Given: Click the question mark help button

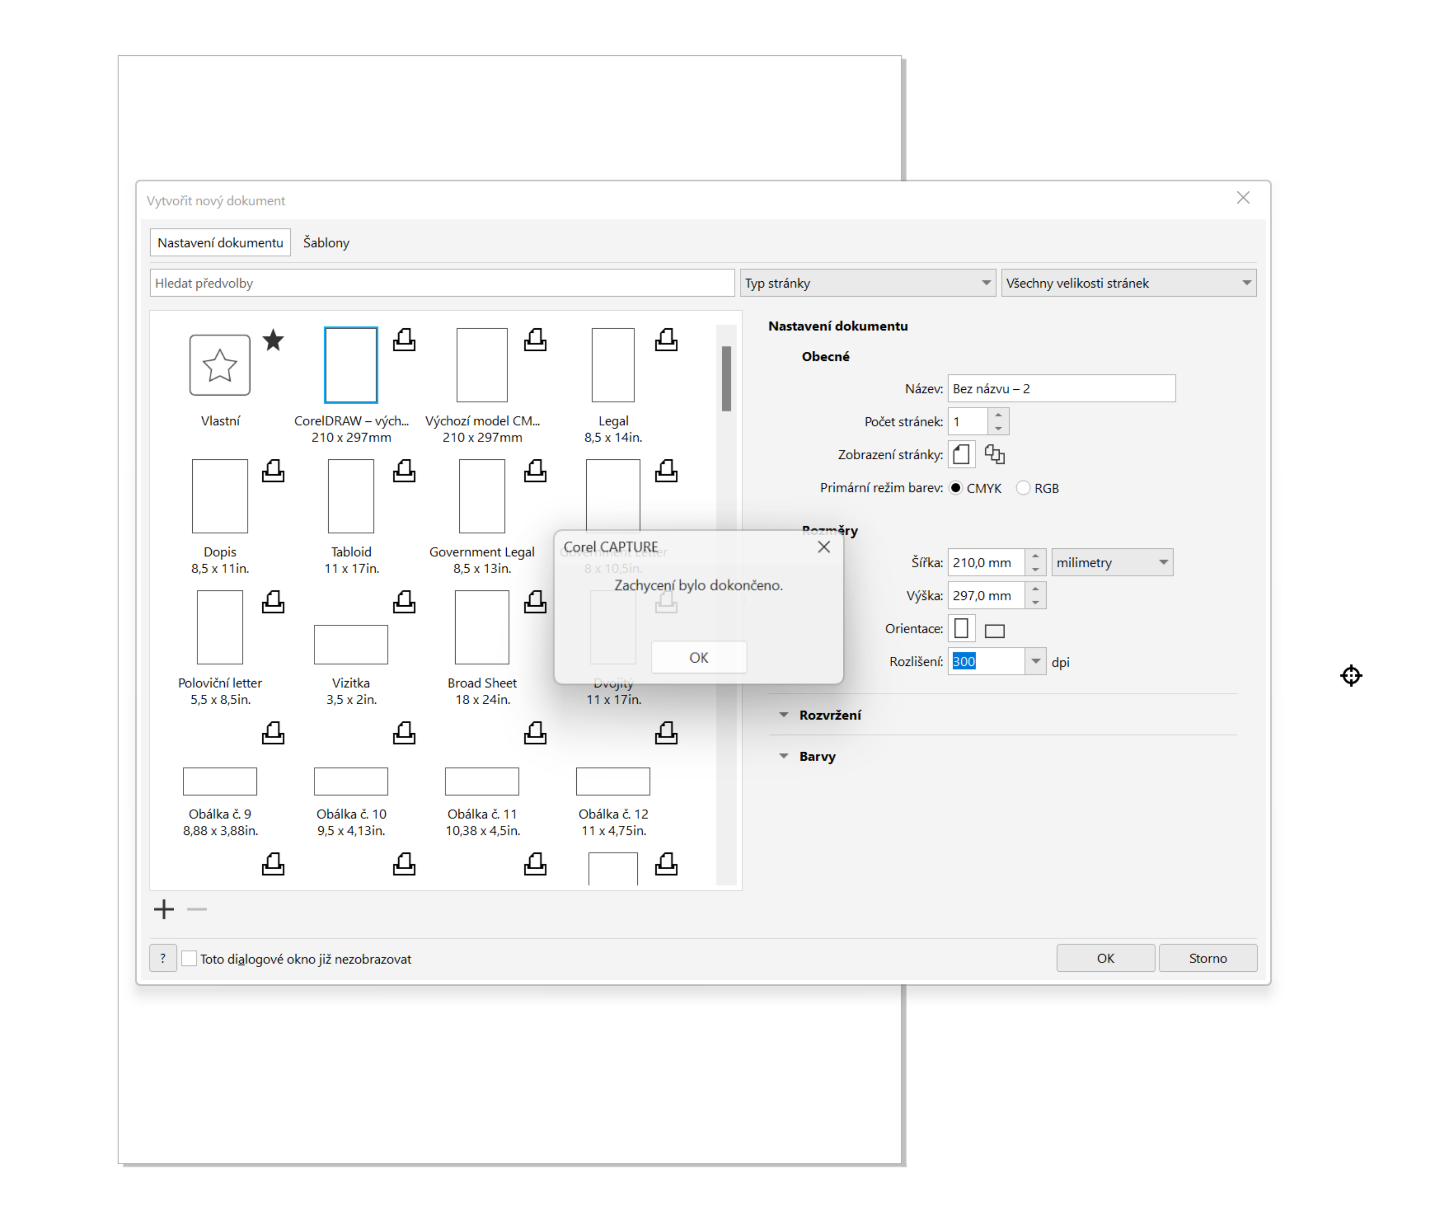Looking at the screenshot, I should [x=163, y=959].
